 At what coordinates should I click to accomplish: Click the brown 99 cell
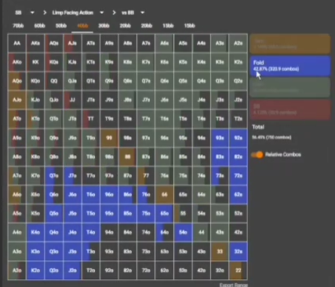tap(109, 138)
